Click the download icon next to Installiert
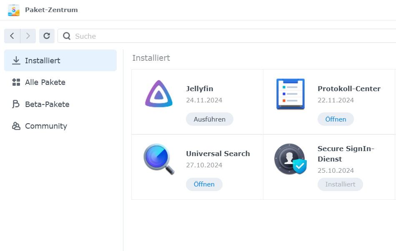The height and width of the screenshot is (251, 396). pos(16,60)
